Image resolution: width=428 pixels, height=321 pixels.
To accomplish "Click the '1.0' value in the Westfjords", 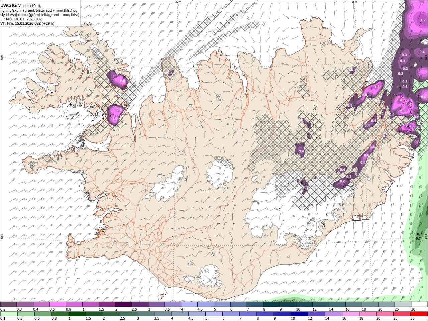I will (115, 119).
